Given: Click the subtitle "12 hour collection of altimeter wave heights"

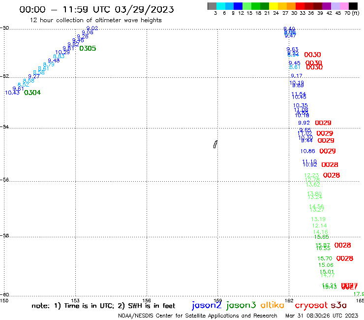Looking at the screenshot, I should tap(95, 20).
